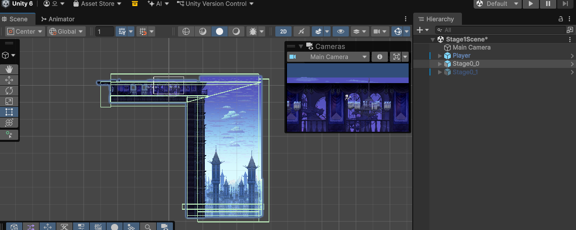
Task: Collapse the Stage1Scene tree
Action: coord(433,40)
